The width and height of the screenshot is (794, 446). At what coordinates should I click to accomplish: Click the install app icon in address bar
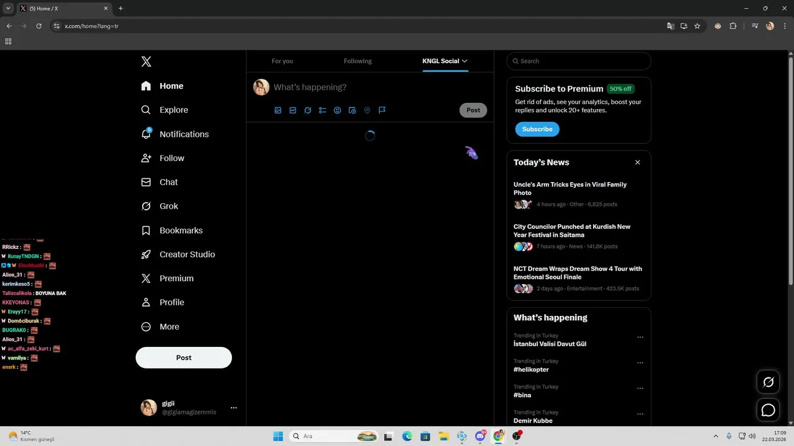tap(684, 26)
